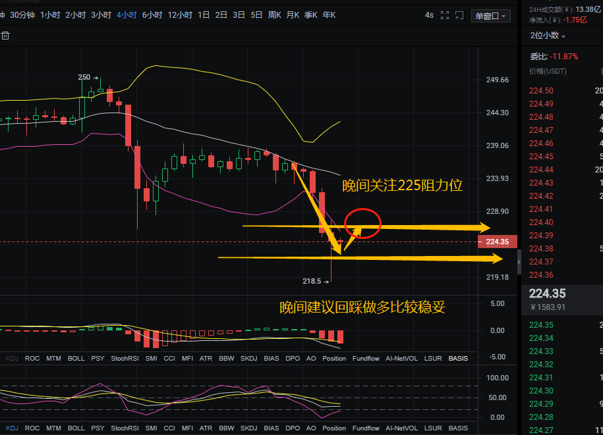The width and height of the screenshot is (603, 435).
Task: Switch chart to 1日 timeframe
Action: (204, 15)
